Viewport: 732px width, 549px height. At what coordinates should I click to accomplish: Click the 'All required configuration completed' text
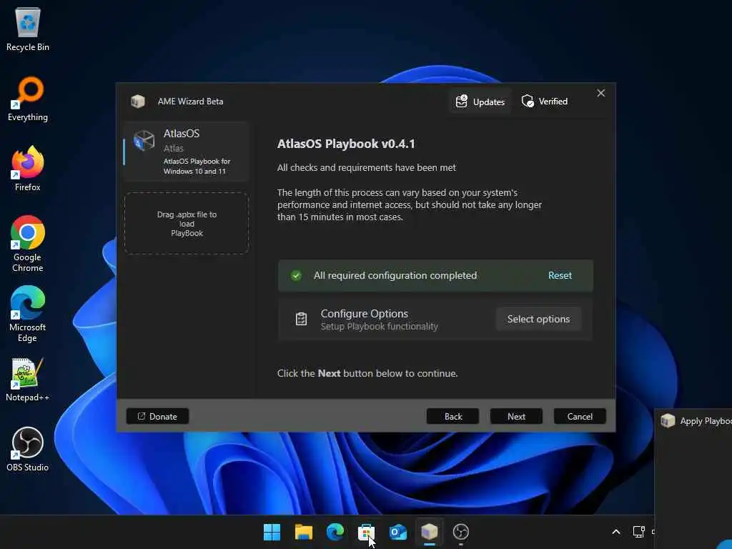click(x=395, y=275)
